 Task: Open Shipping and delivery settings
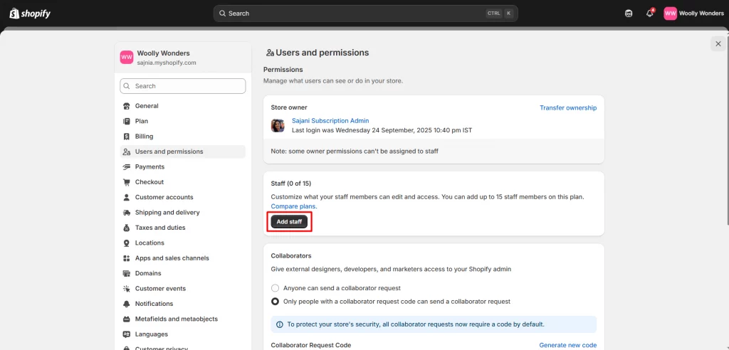[183, 213]
